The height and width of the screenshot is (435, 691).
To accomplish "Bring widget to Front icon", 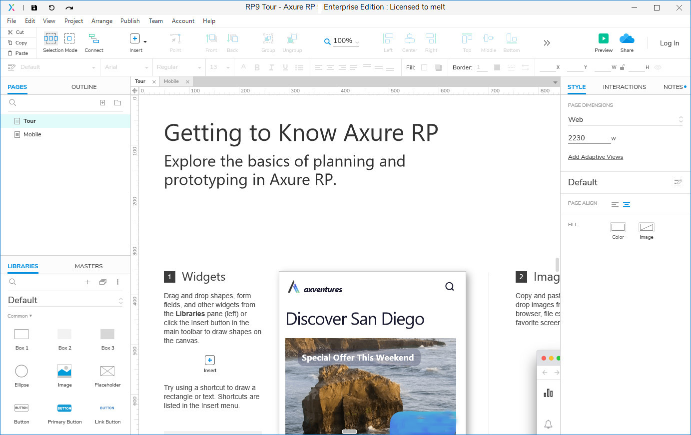I will coord(211,38).
